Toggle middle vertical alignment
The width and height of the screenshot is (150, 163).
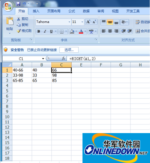pyautogui.click(x=110, y=22)
